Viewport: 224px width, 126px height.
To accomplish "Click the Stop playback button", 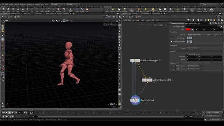I will [9, 113].
